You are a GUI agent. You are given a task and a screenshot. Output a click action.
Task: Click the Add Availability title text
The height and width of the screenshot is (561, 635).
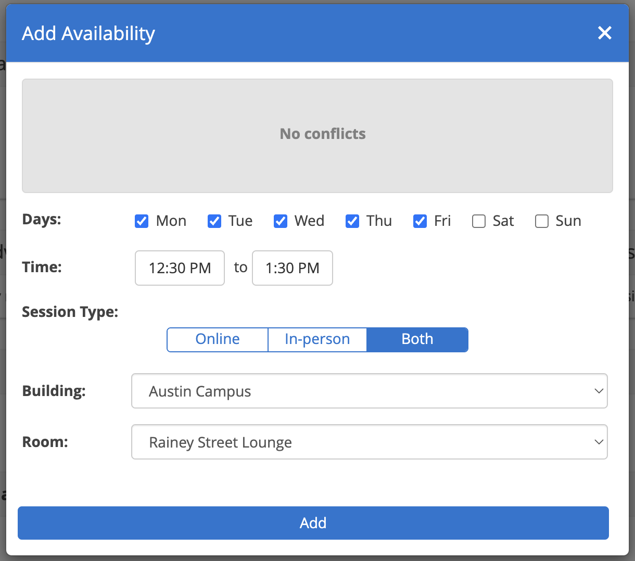[88, 33]
